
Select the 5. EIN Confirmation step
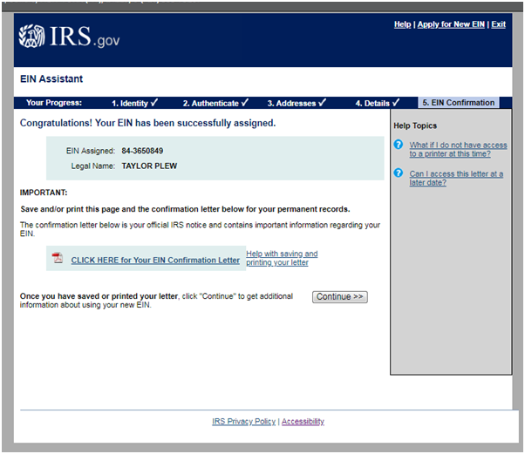(459, 103)
